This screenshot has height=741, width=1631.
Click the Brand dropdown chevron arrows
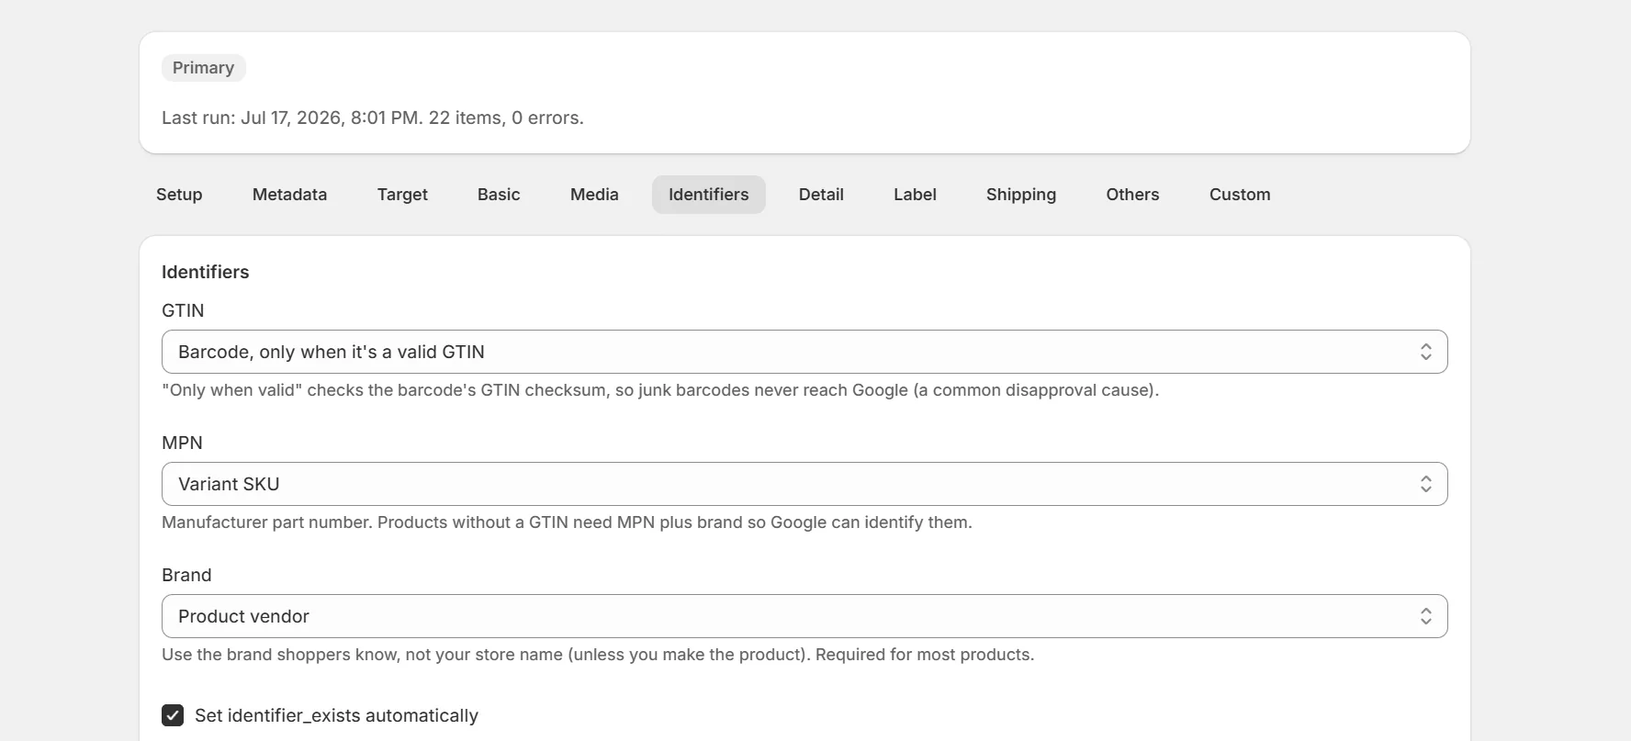pyautogui.click(x=1425, y=616)
